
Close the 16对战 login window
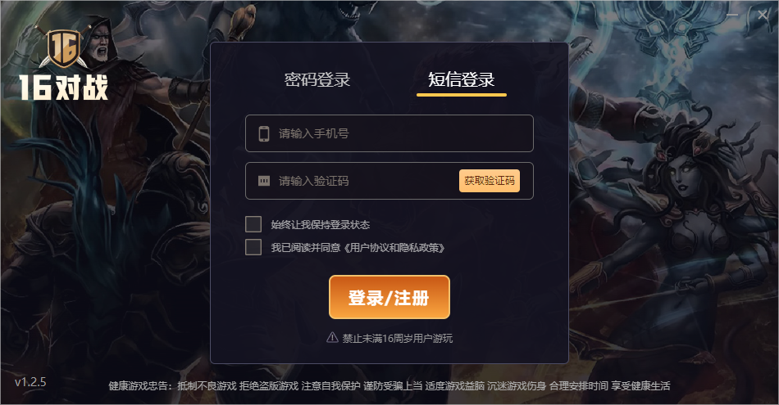763,16
